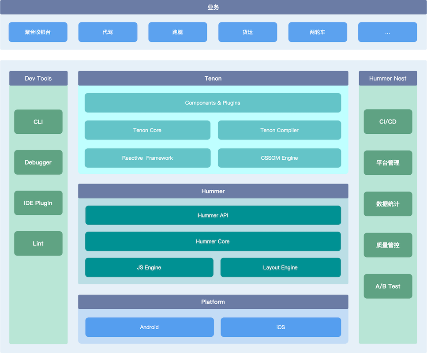Click the 聚合收银台 business block
The image size is (427, 353).
point(37,32)
